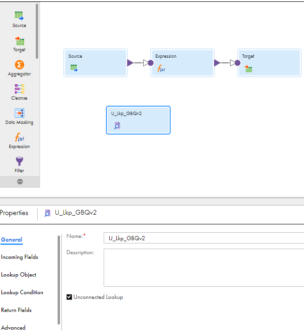Viewport: 304px width, 331px height.
Task: Show more transformations with ellipsis button
Action: pos(20,182)
